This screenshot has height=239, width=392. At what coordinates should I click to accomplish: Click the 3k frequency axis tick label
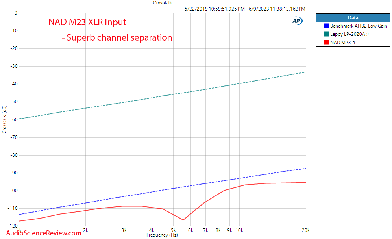(124, 230)
